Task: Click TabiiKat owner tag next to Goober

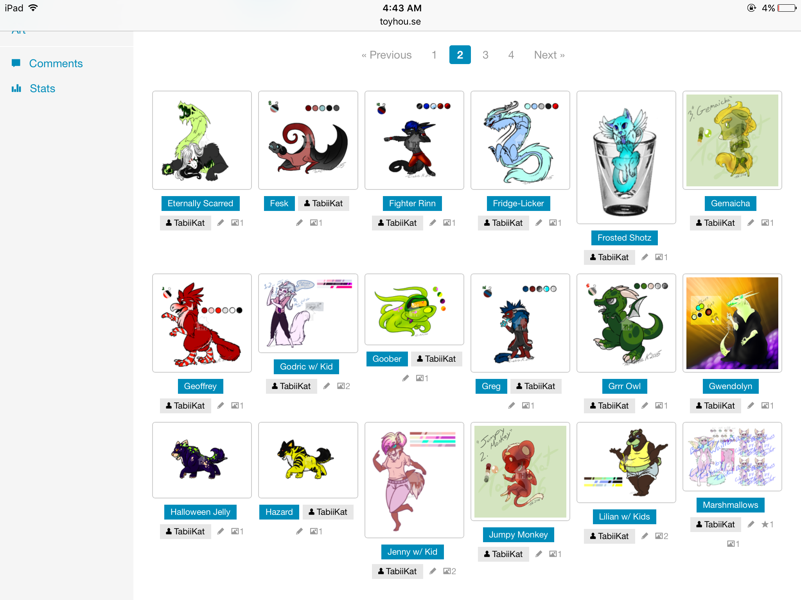Action: (x=436, y=359)
